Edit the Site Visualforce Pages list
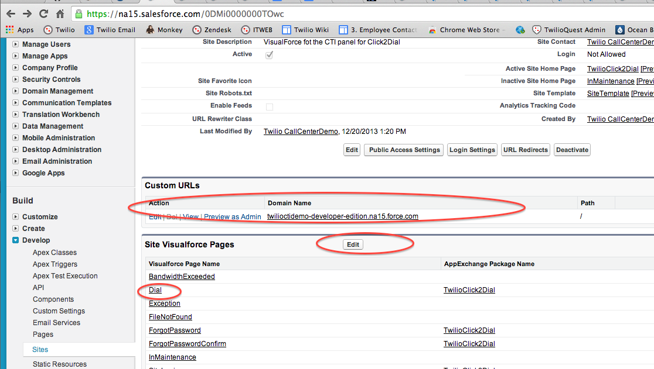 tap(353, 244)
